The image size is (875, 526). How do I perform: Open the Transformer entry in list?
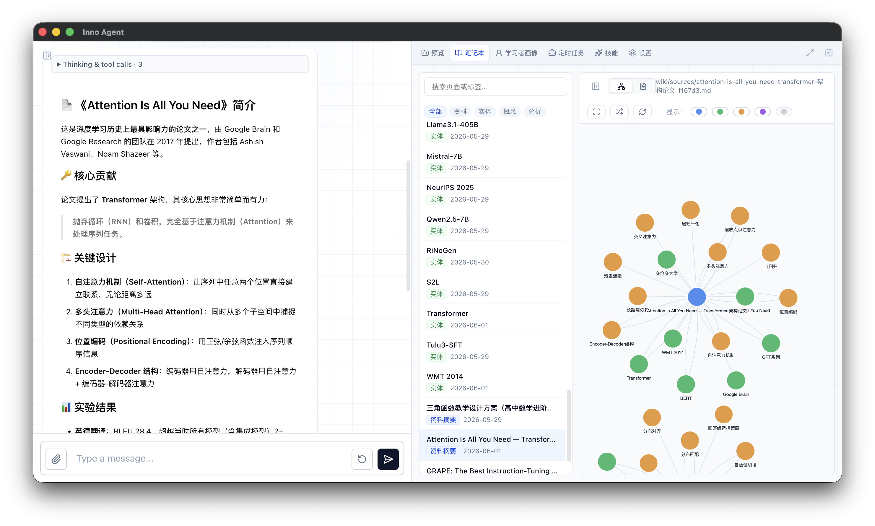492,319
